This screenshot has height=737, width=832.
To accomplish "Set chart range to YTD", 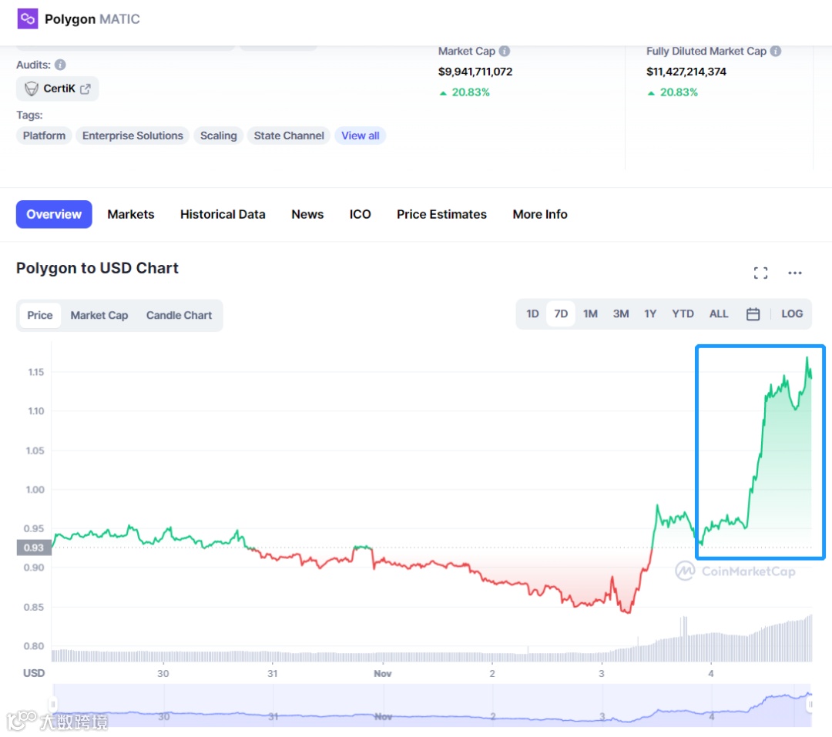I will (683, 314).
